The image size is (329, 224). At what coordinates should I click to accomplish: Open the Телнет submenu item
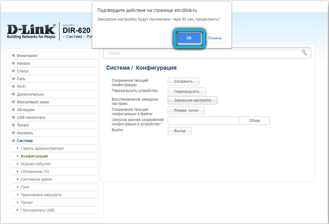(x=54, y=203)
